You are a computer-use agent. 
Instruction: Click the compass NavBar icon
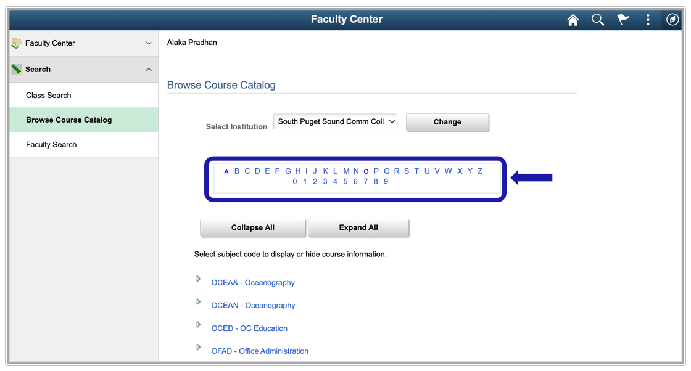672,20
